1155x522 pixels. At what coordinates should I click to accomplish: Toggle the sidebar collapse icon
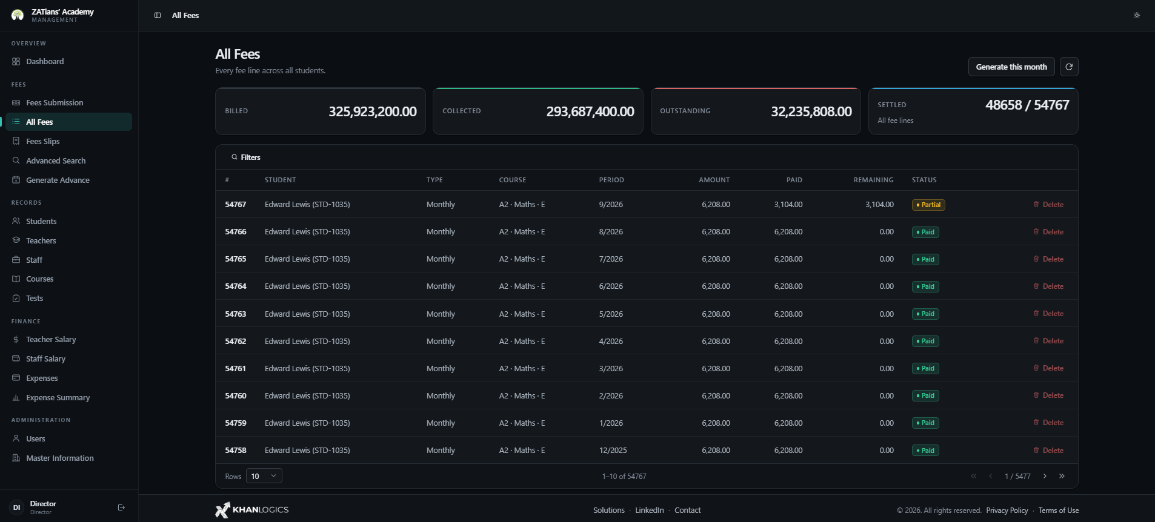pyautogui.click(x=158, y=15)
